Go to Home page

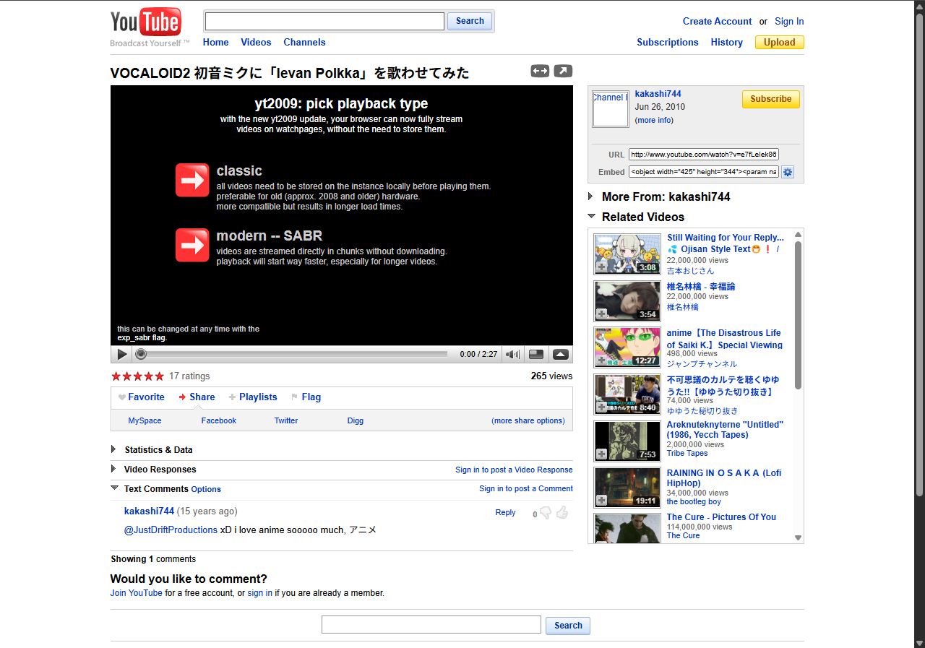click(x=215, y=42)
